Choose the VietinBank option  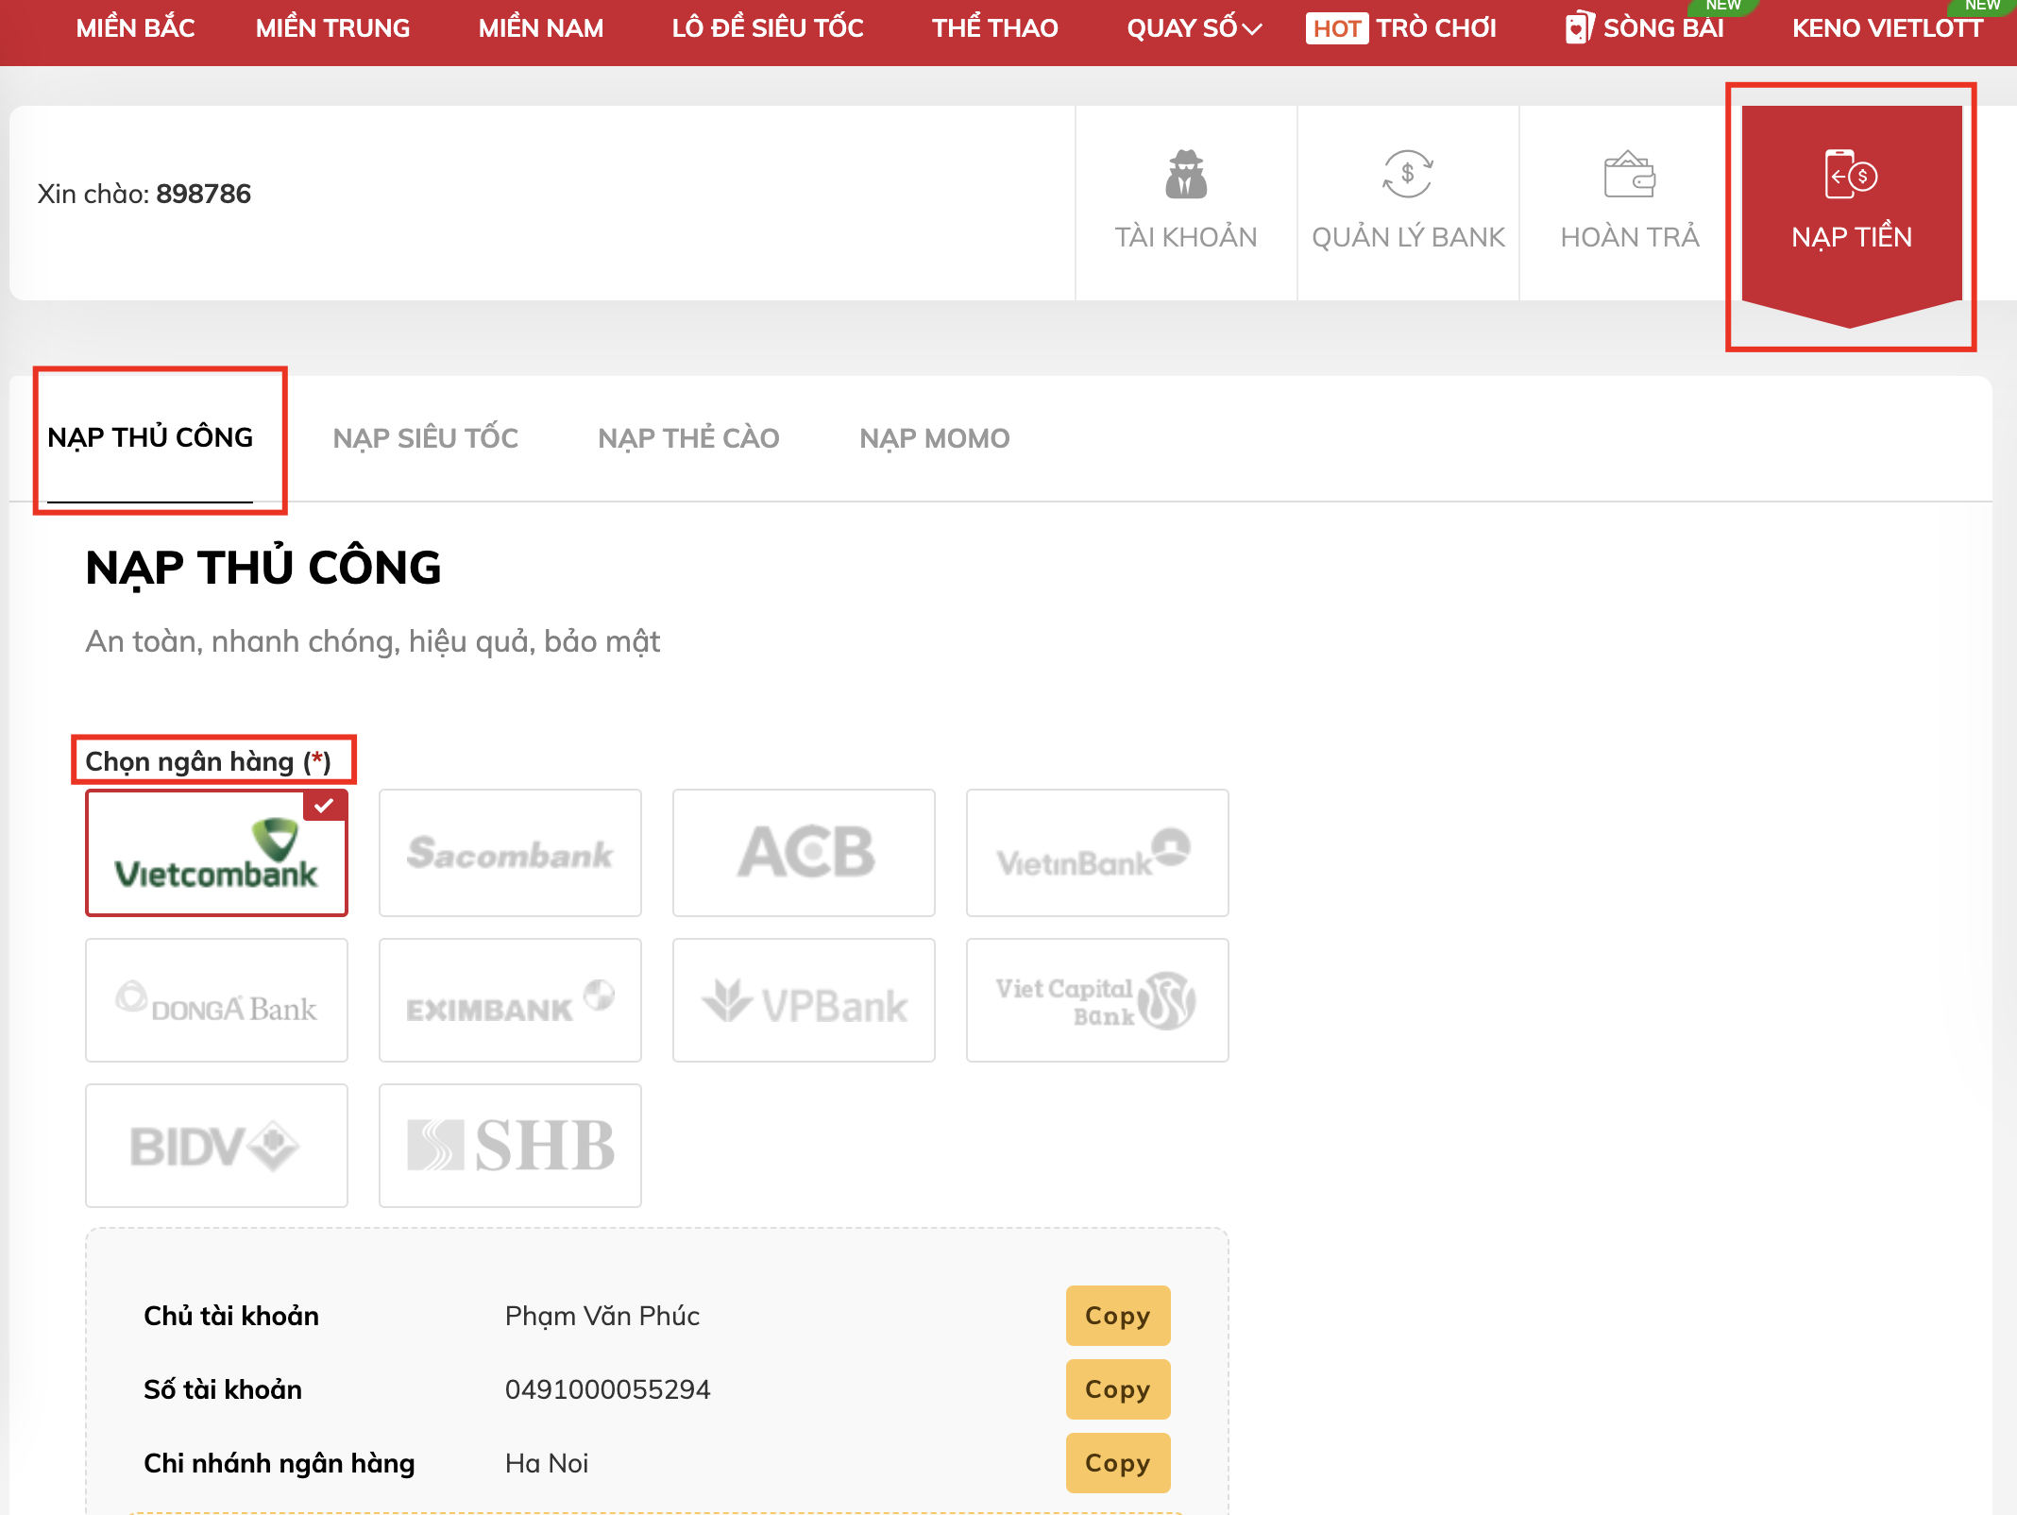pyautogui.click(x=1097, y=853)
